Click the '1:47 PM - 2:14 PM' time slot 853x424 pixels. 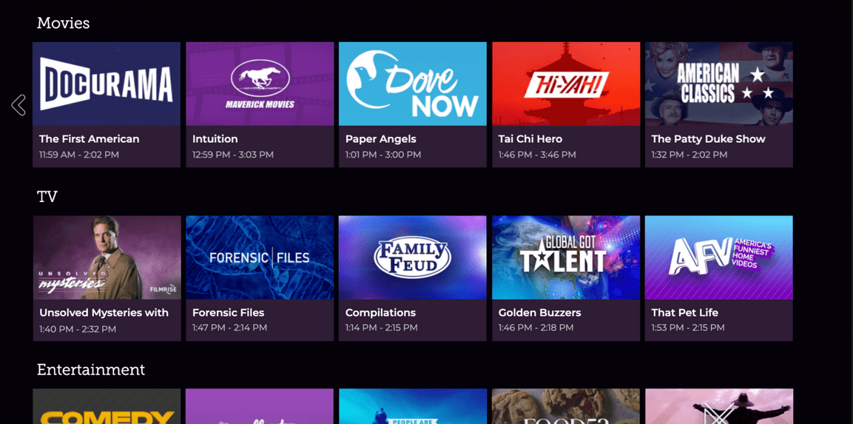pyautogui.click(x=229, y=328)
